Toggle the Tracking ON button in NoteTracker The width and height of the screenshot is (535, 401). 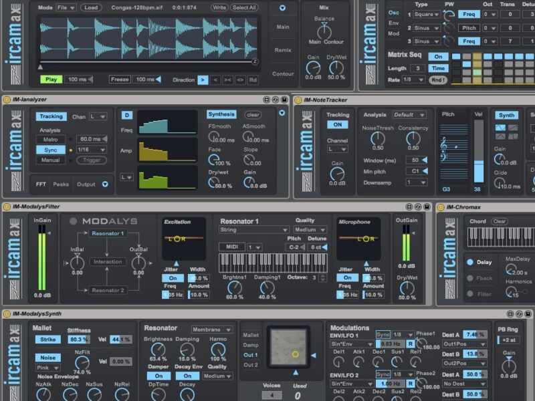[x=337, y=125]
